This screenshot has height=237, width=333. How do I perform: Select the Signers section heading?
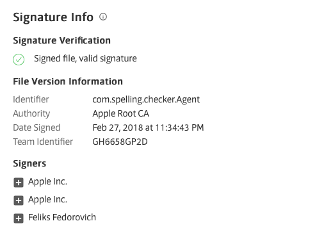pyautogui.click(x=29, y=163)
